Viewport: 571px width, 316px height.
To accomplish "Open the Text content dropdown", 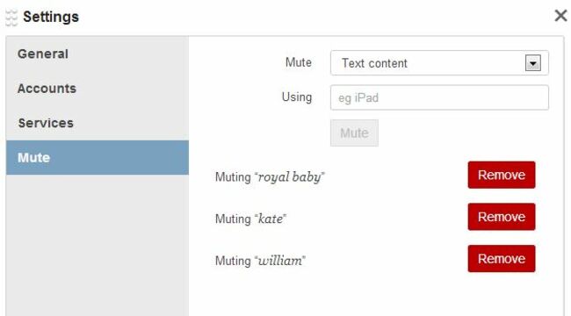I will coord(439,63).
